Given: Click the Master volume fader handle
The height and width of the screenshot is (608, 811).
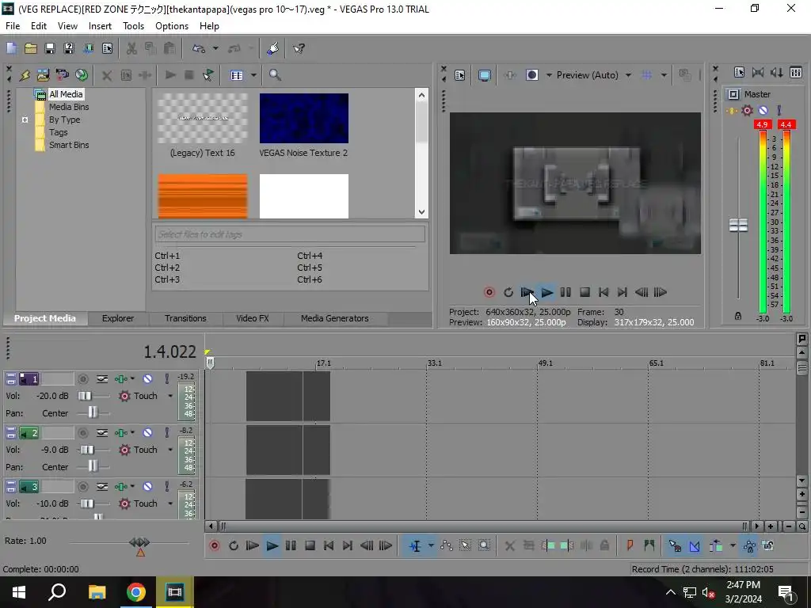Looking at the screenshot, I should click(738, 225).
